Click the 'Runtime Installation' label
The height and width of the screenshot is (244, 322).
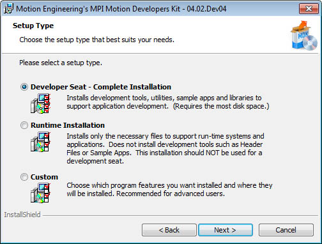(68, 125)
